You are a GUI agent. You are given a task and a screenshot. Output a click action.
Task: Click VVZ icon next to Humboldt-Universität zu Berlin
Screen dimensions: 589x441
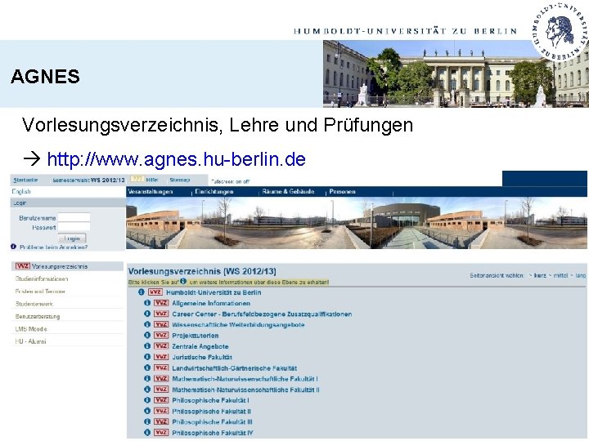coord(155,292)
